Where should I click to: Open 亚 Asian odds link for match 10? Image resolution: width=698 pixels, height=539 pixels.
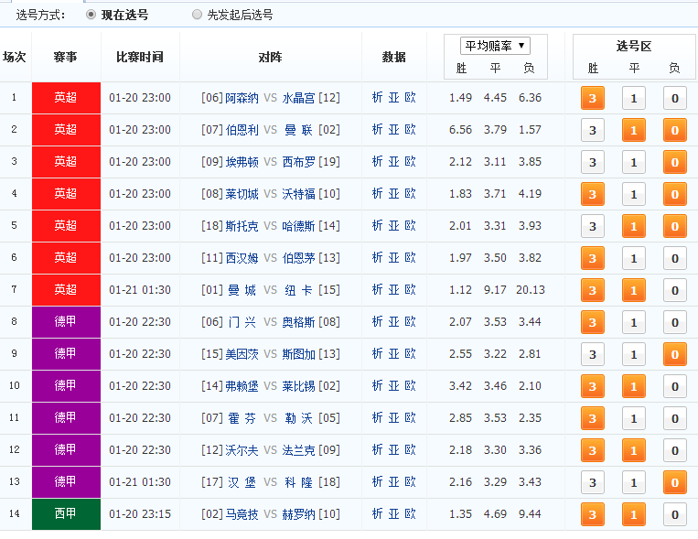[x=393, y=386]
